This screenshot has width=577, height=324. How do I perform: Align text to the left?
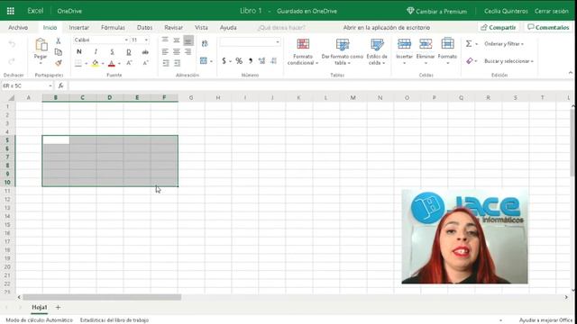coord(165,52)
